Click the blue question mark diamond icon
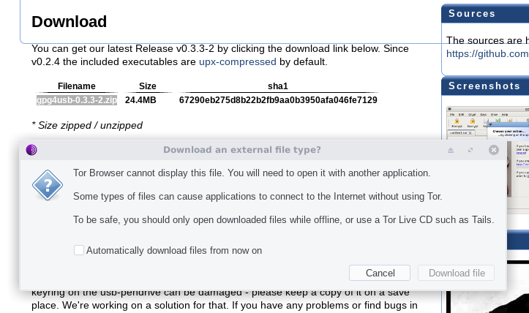 point(48,185)
